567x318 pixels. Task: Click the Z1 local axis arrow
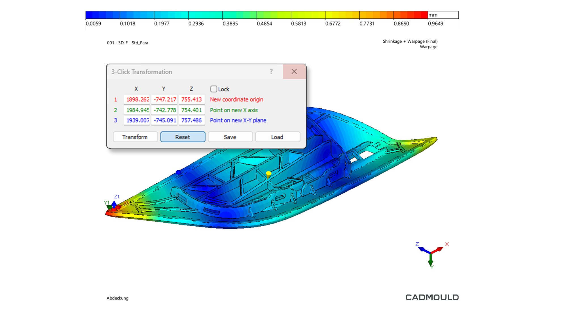[x=114, y=203]
